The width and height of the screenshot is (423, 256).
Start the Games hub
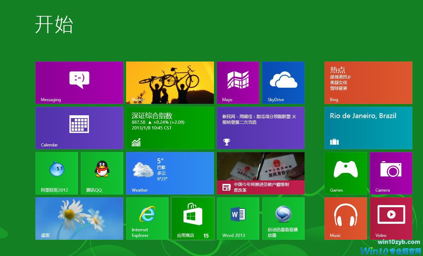345,173
